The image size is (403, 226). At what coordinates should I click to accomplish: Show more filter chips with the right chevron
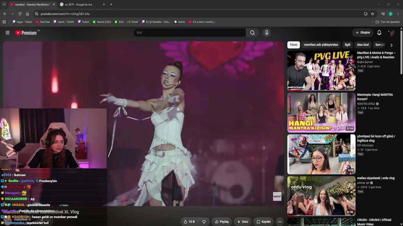tap(391, 45)
